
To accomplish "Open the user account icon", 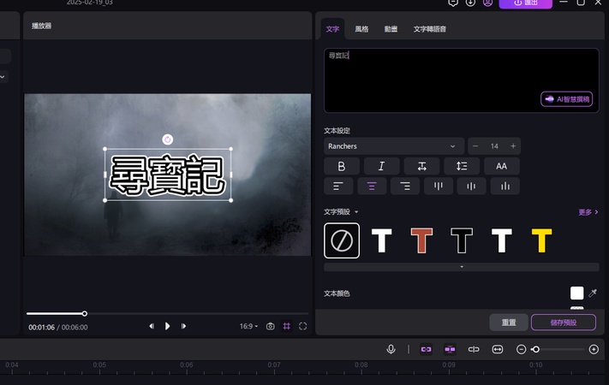I will tap(487, 3).
